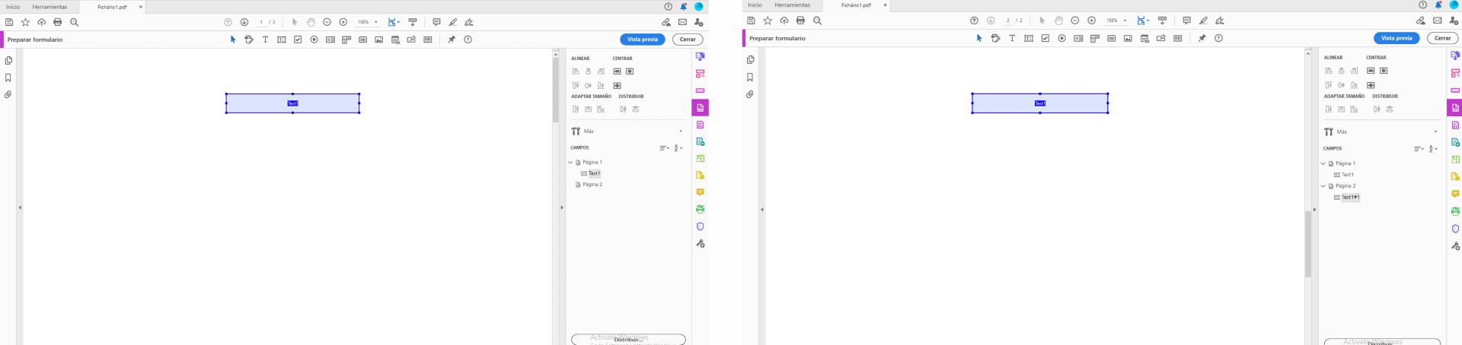Open alphabetical sort order dropdown in left window Campos
1462x345 pixels.
(x=678, y=148)
